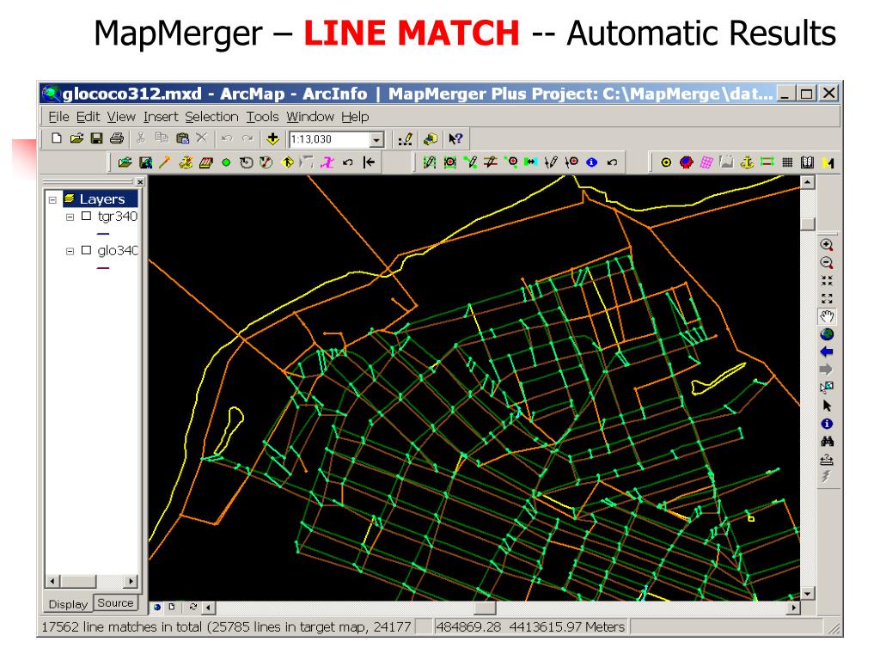Pick the Select Elements black arrow
Viewport: 880px width, 660px height.
tap(827, 406)
